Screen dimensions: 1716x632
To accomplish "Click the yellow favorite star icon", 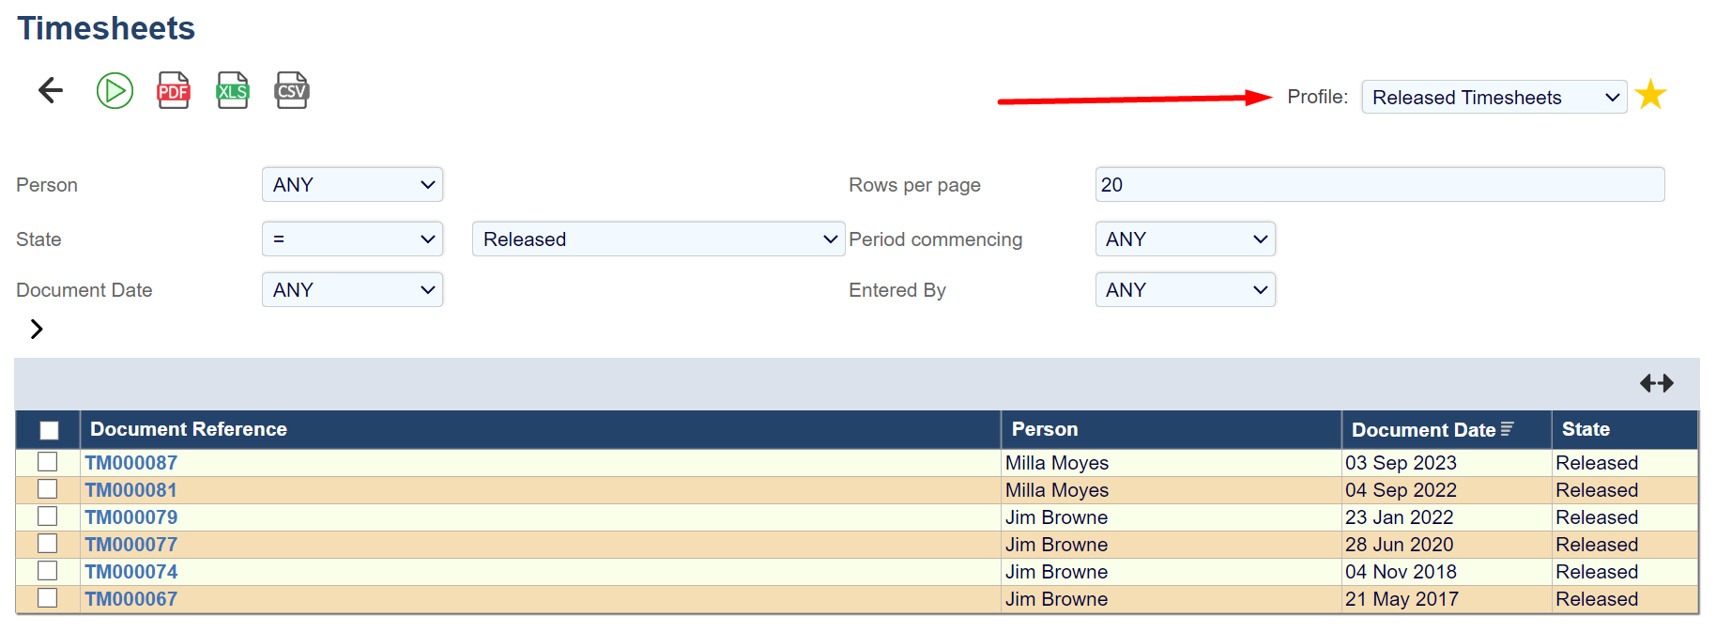I will [1649, 95].
